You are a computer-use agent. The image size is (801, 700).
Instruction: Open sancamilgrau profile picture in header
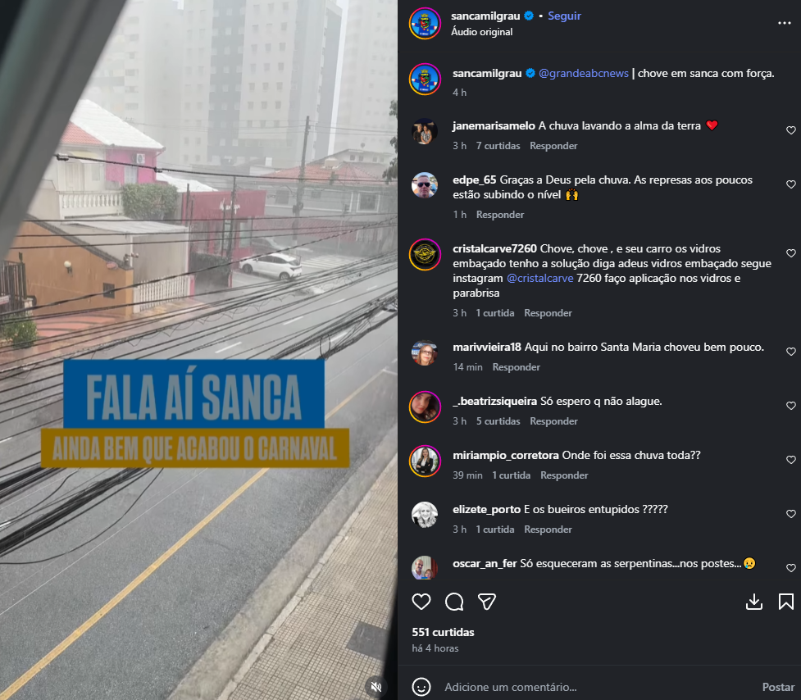[425, 24]
